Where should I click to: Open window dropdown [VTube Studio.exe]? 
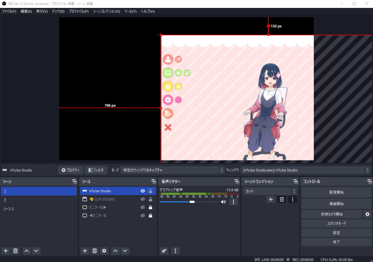coord(306,170)
